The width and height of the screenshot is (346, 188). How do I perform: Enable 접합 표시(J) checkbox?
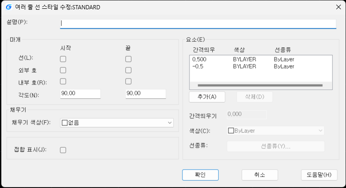click(63, 150)
